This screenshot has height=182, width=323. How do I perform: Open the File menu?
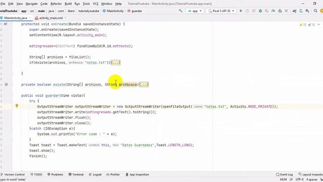(x=3, y=4)
